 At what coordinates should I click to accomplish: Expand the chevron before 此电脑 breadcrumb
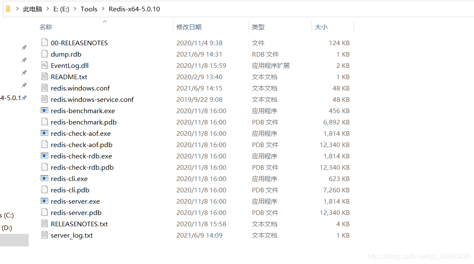(x=17, y=9)
